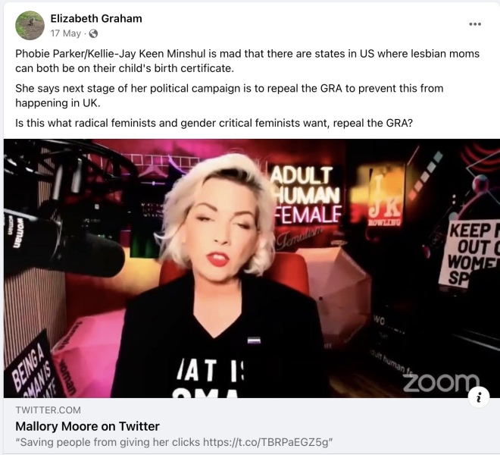Open Elizabeth Graham's profile name link

coord(96,18)
